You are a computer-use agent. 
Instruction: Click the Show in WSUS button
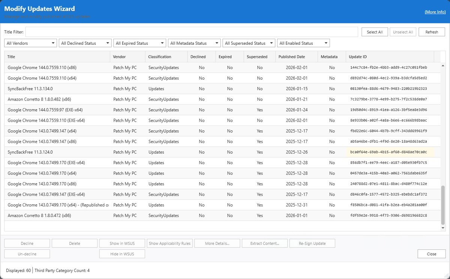[x=122, y=243]
